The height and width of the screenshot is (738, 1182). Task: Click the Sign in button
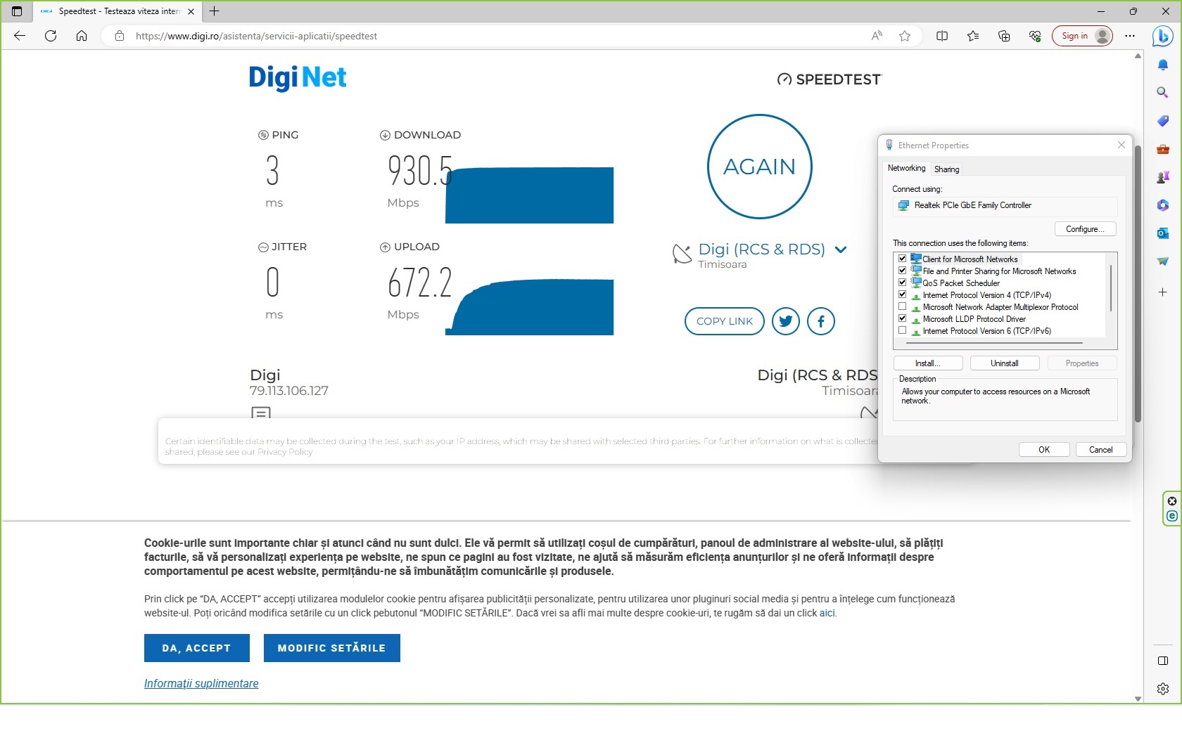[x=1082, y=36]
